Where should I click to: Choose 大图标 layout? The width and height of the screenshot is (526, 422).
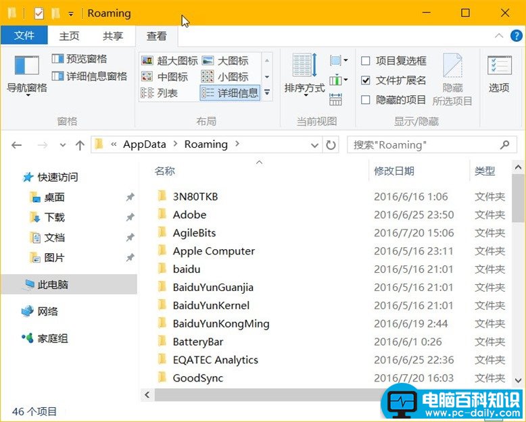coord(225,61)
